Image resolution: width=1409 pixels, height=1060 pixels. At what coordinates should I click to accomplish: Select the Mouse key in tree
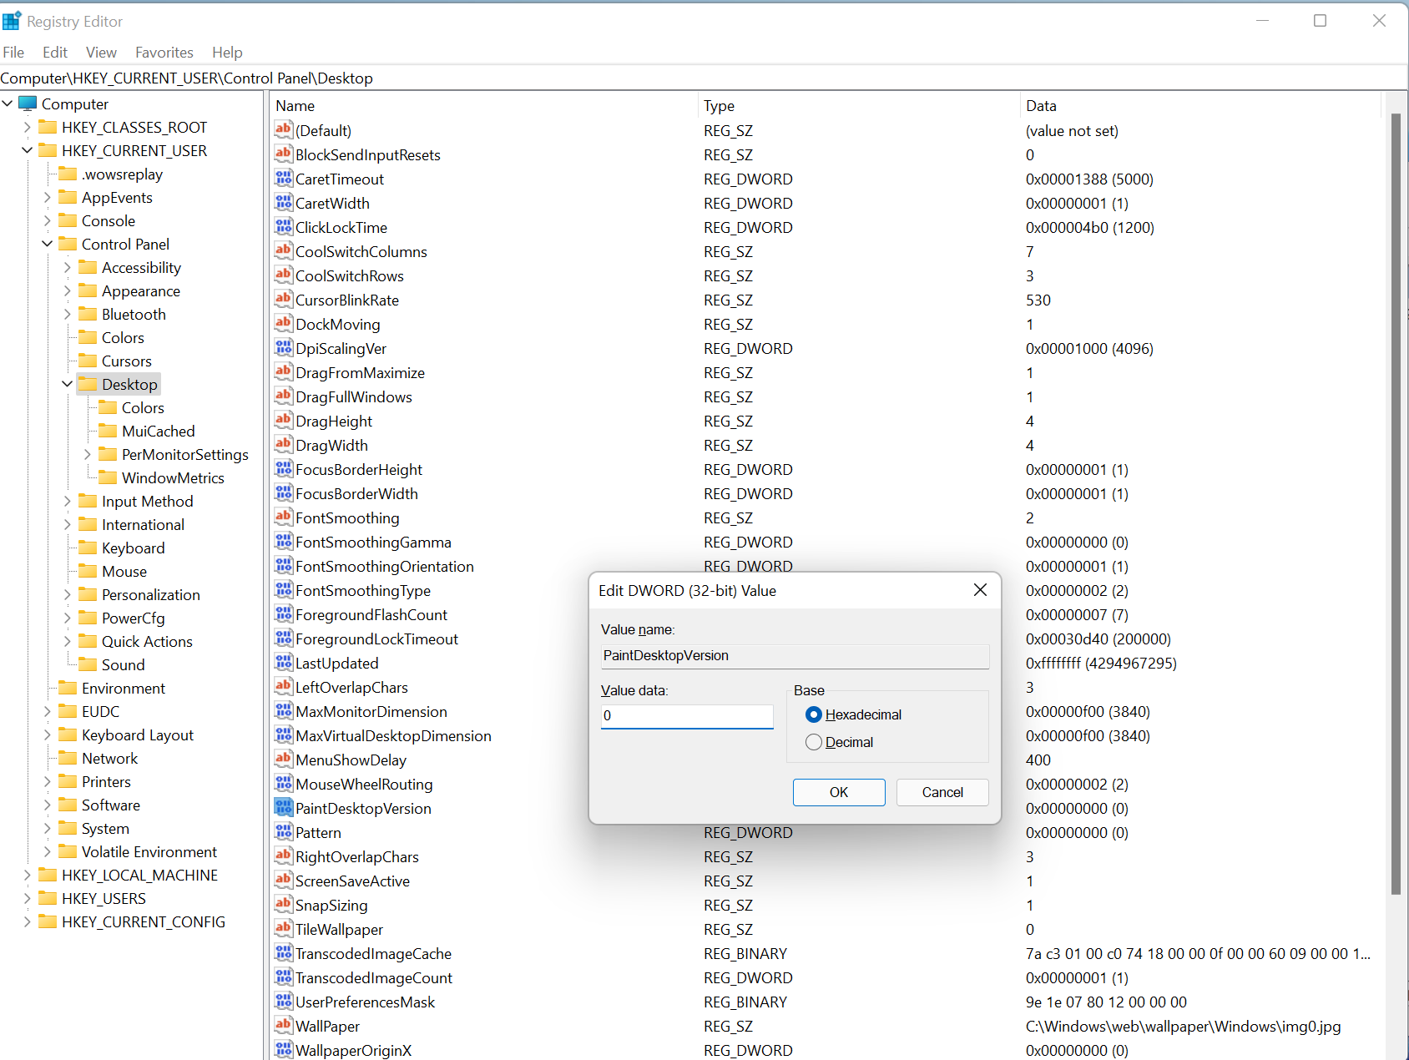pyautogui.click(x=124, y=571)
